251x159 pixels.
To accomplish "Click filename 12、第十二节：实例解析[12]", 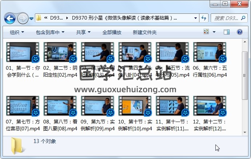I will 210,125.
